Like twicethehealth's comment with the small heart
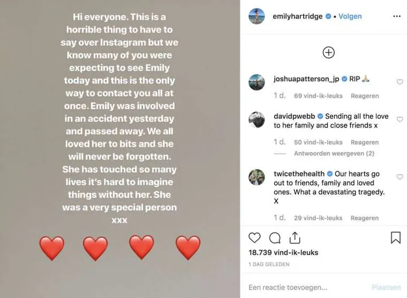 click(x=400, y=177)
